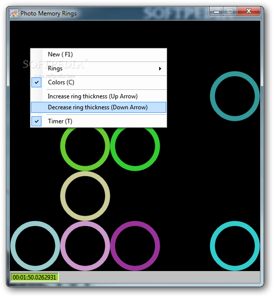Image resolution: width=274 pixels, height=297 pixels.
Task: Click the bright cyan ring at bottom right
Action: [235, 246]
